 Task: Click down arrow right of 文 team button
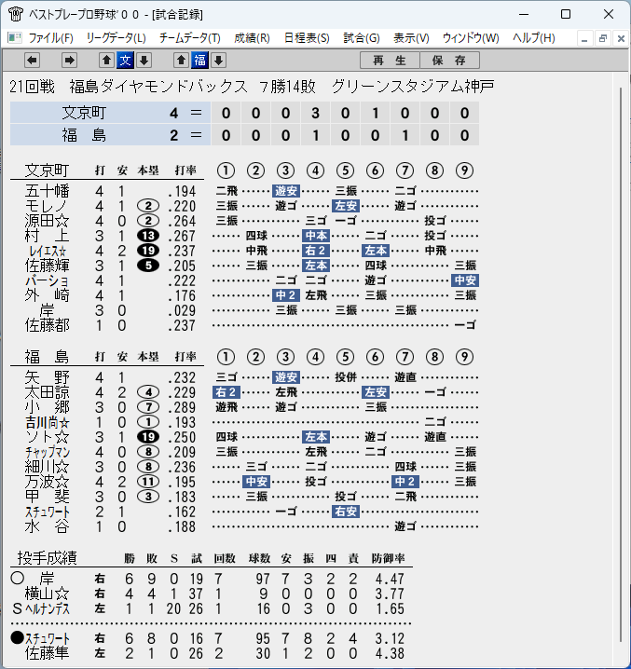(144, 61)
